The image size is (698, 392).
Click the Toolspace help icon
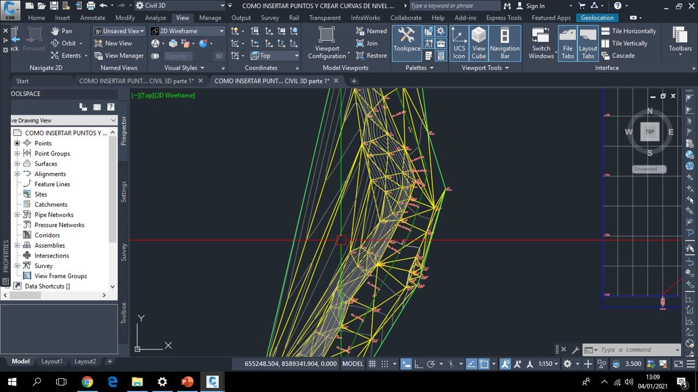coord(111,107)
